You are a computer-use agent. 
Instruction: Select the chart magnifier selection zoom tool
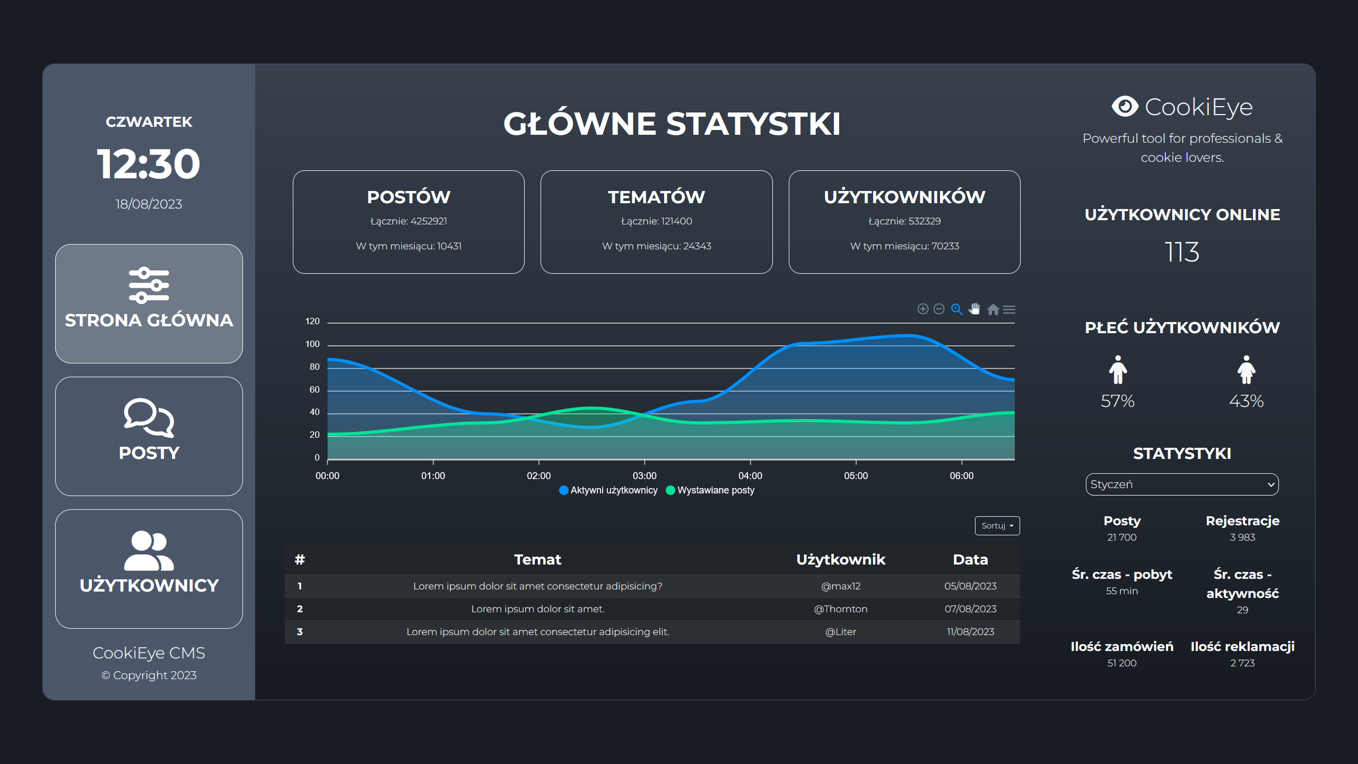pyautogui.click(x=956, y=309)
